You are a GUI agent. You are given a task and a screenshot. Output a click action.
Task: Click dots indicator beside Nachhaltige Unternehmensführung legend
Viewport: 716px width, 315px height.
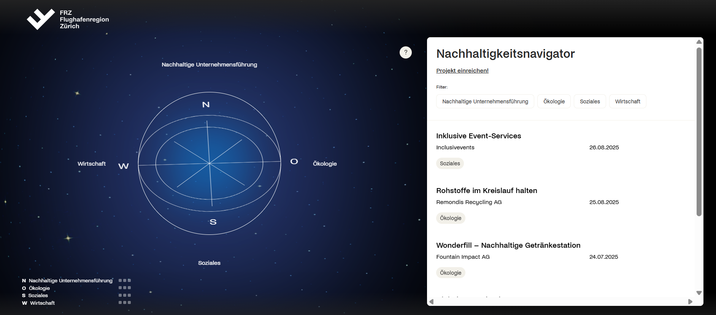(x=125, y=281)
